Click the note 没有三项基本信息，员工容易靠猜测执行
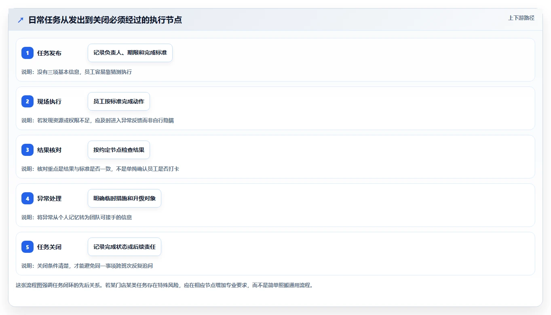Image resolution: width=551 pixels, height=315 pixels. coord(77,72)
